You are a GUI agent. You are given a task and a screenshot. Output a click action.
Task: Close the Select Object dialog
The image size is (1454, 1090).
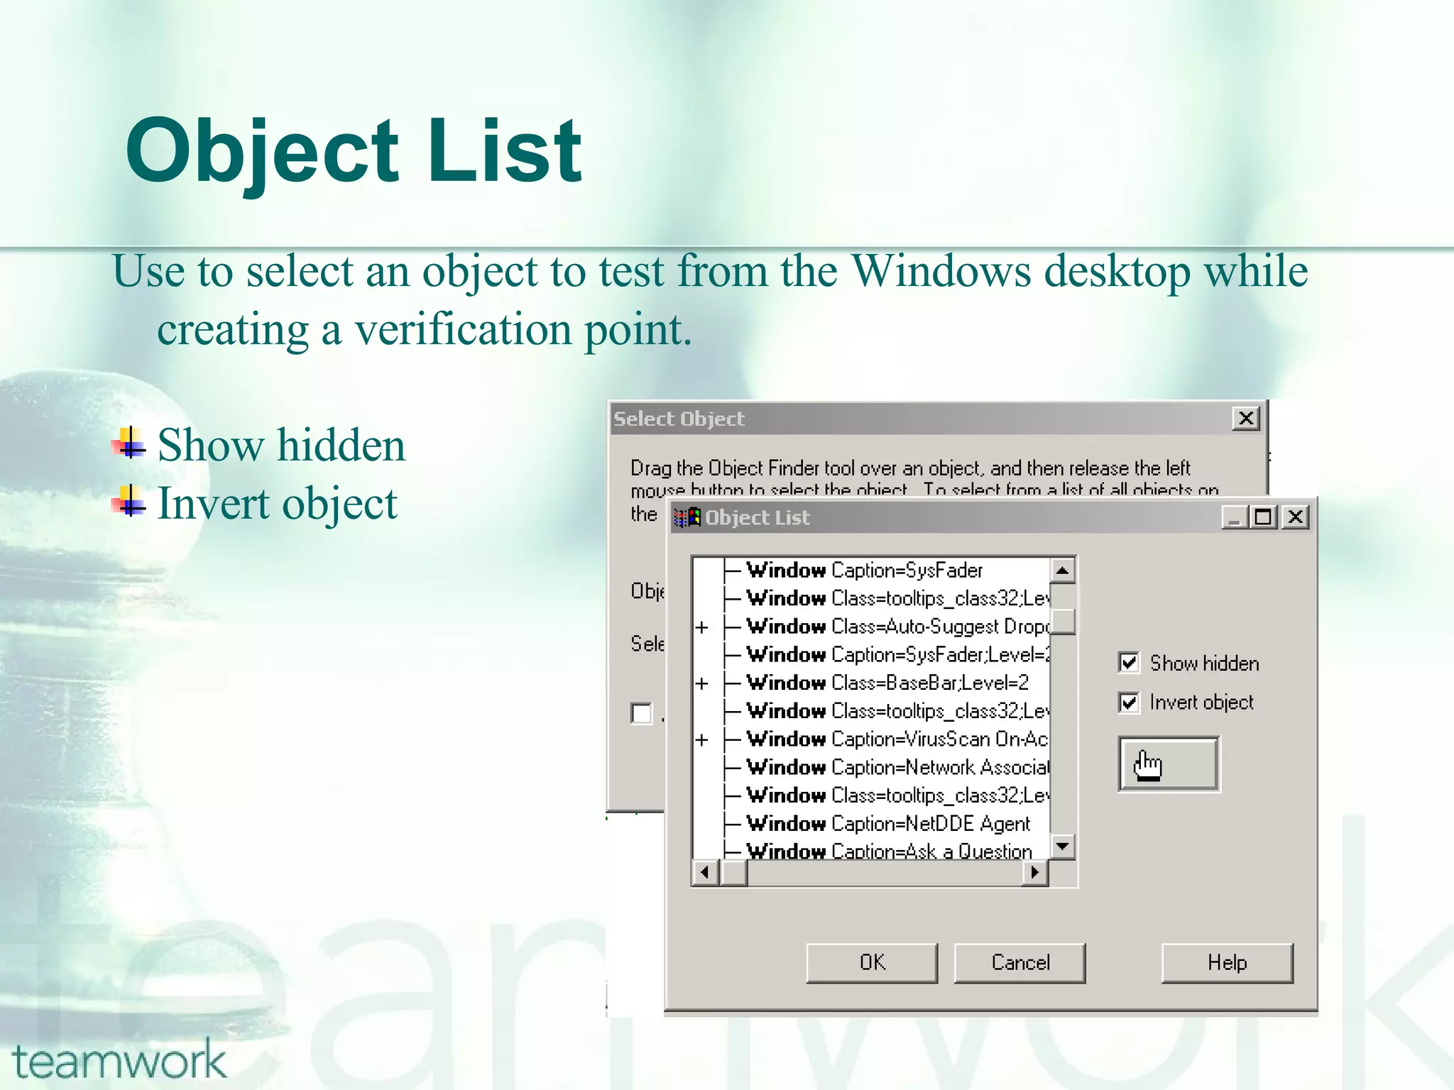(x=1246, y=419)
